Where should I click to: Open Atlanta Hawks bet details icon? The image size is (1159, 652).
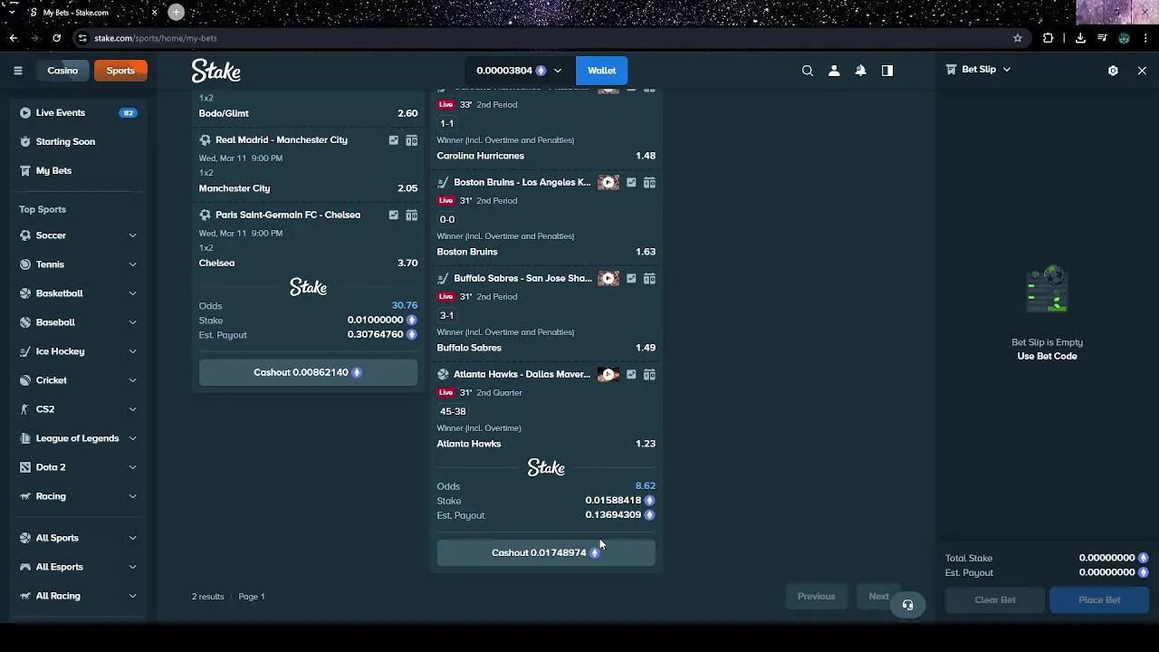pyautogui.click(x=649, y=375)
